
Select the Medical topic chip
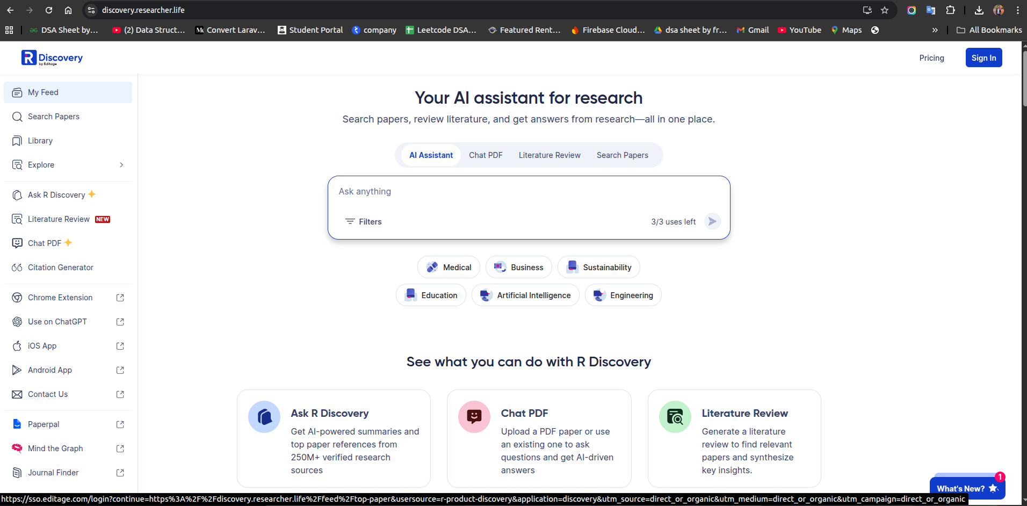[449, 268]
